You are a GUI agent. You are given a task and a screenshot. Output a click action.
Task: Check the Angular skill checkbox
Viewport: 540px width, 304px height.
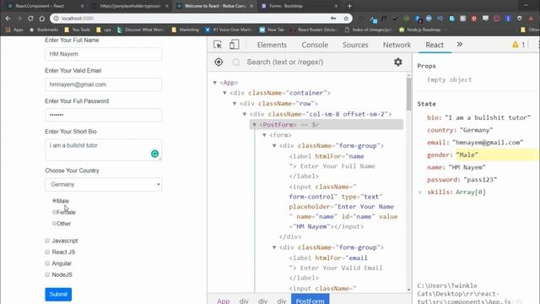(x=47, y=263)
